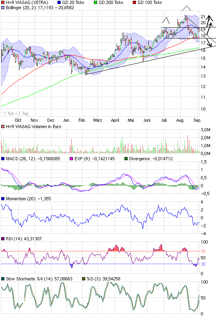Click the price axis value 13
Viewport: 216px width, 322px height.
pos(203,77)
